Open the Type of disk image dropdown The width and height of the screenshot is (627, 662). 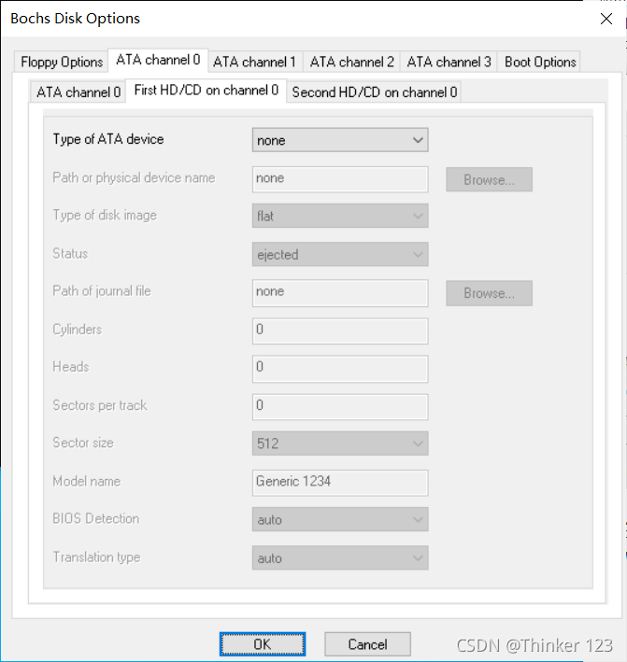click(x=340, y=216)
